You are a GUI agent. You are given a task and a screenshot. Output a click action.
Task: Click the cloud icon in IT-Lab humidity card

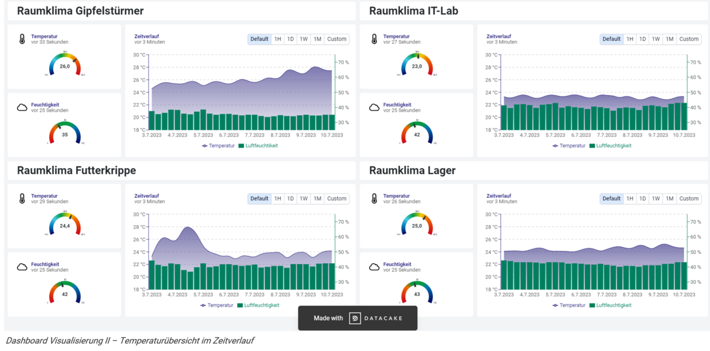(374, 108)
